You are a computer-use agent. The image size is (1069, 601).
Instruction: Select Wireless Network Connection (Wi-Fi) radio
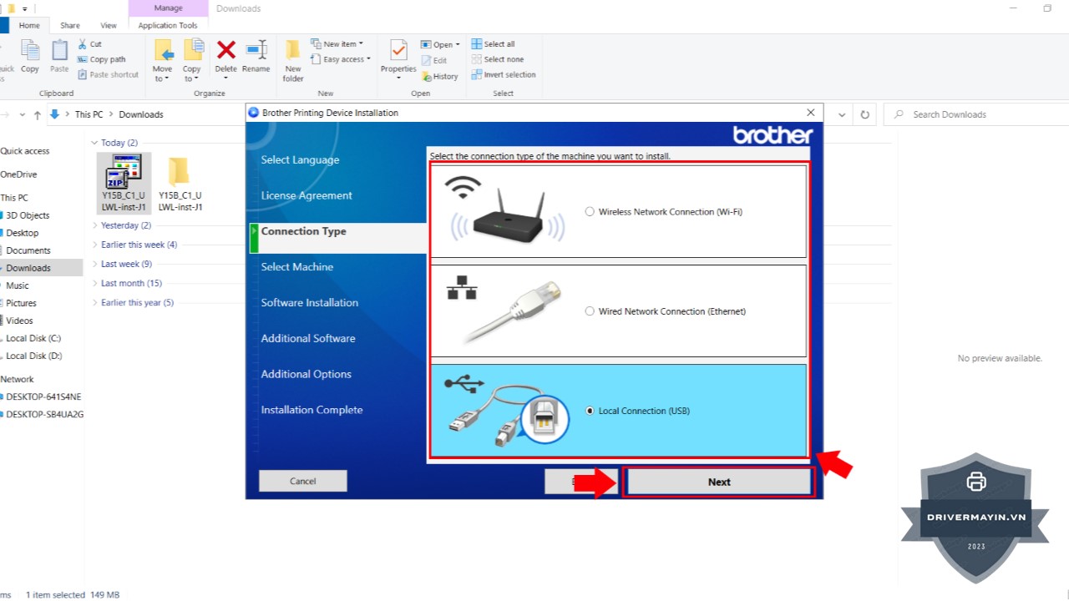(x=590, y=212)
